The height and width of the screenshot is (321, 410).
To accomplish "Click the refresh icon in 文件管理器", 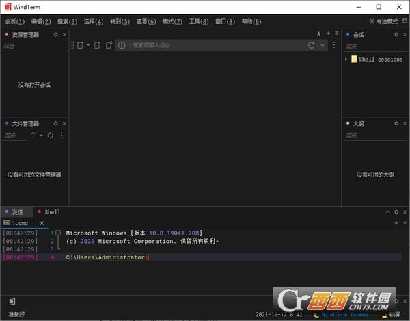I will coord(50,136).
